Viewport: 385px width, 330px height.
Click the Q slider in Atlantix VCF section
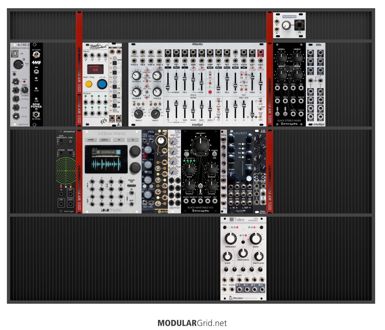260,82
